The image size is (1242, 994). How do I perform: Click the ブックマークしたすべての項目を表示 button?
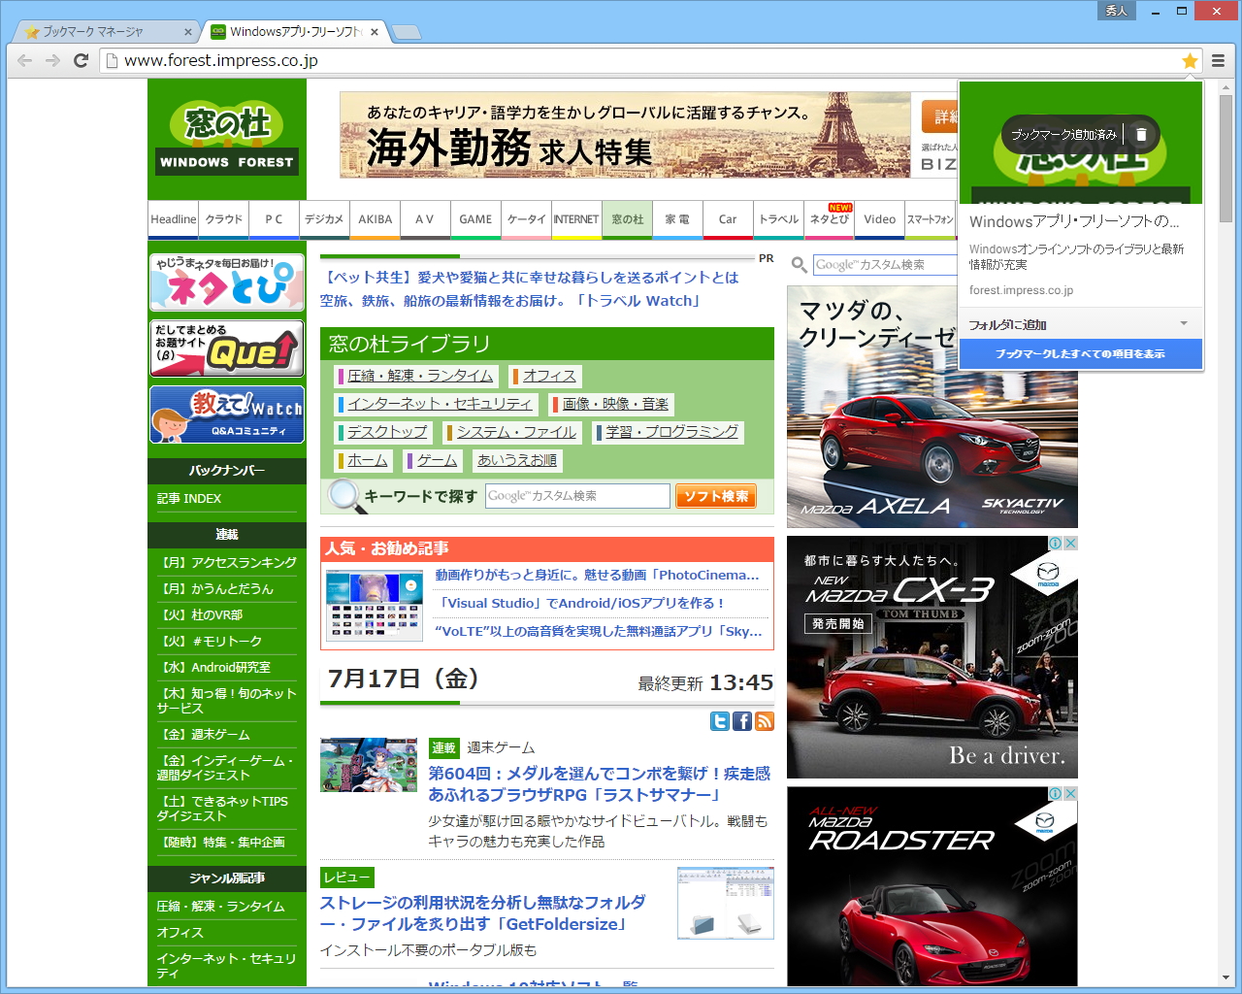click(1081, 353)
